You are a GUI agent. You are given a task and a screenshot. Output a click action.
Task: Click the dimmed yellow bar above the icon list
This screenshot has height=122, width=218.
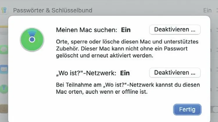4,27
